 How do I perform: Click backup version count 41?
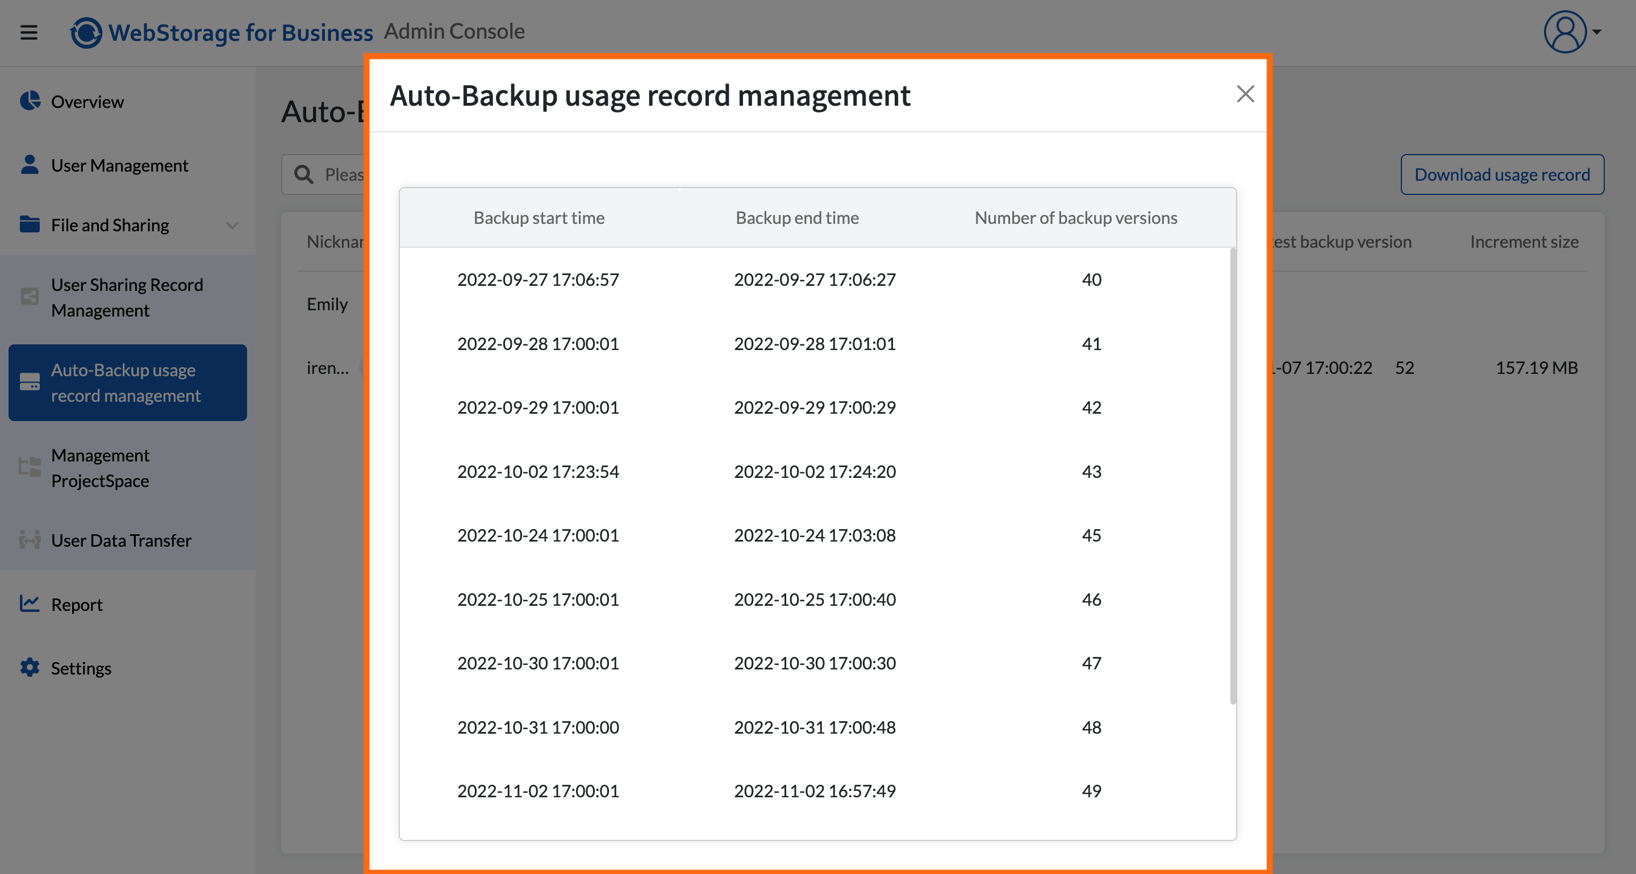pyautogui.click(x=1092, y=343)
